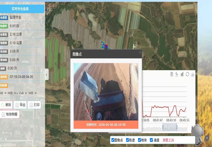
Task: Uncheck the 轨迹 checkbox
Action: [127, 140]
